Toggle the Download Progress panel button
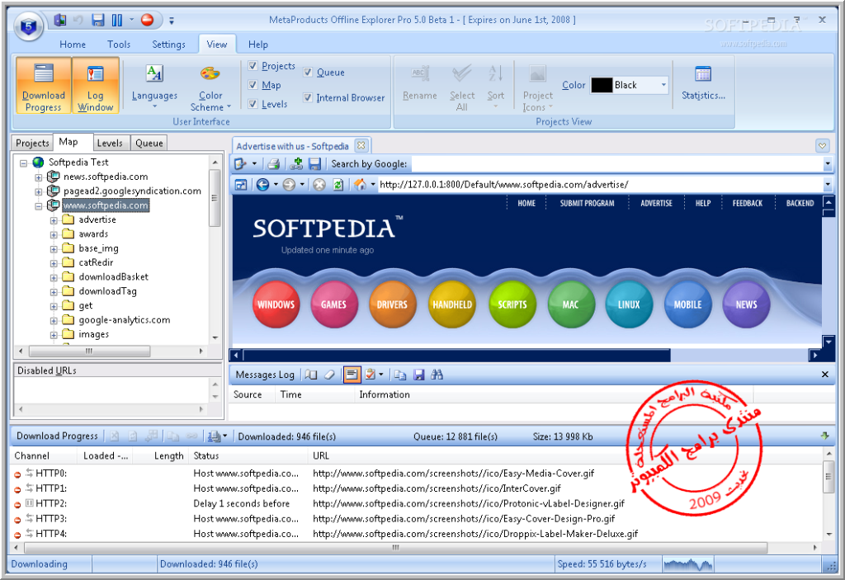 pos(43,86)
